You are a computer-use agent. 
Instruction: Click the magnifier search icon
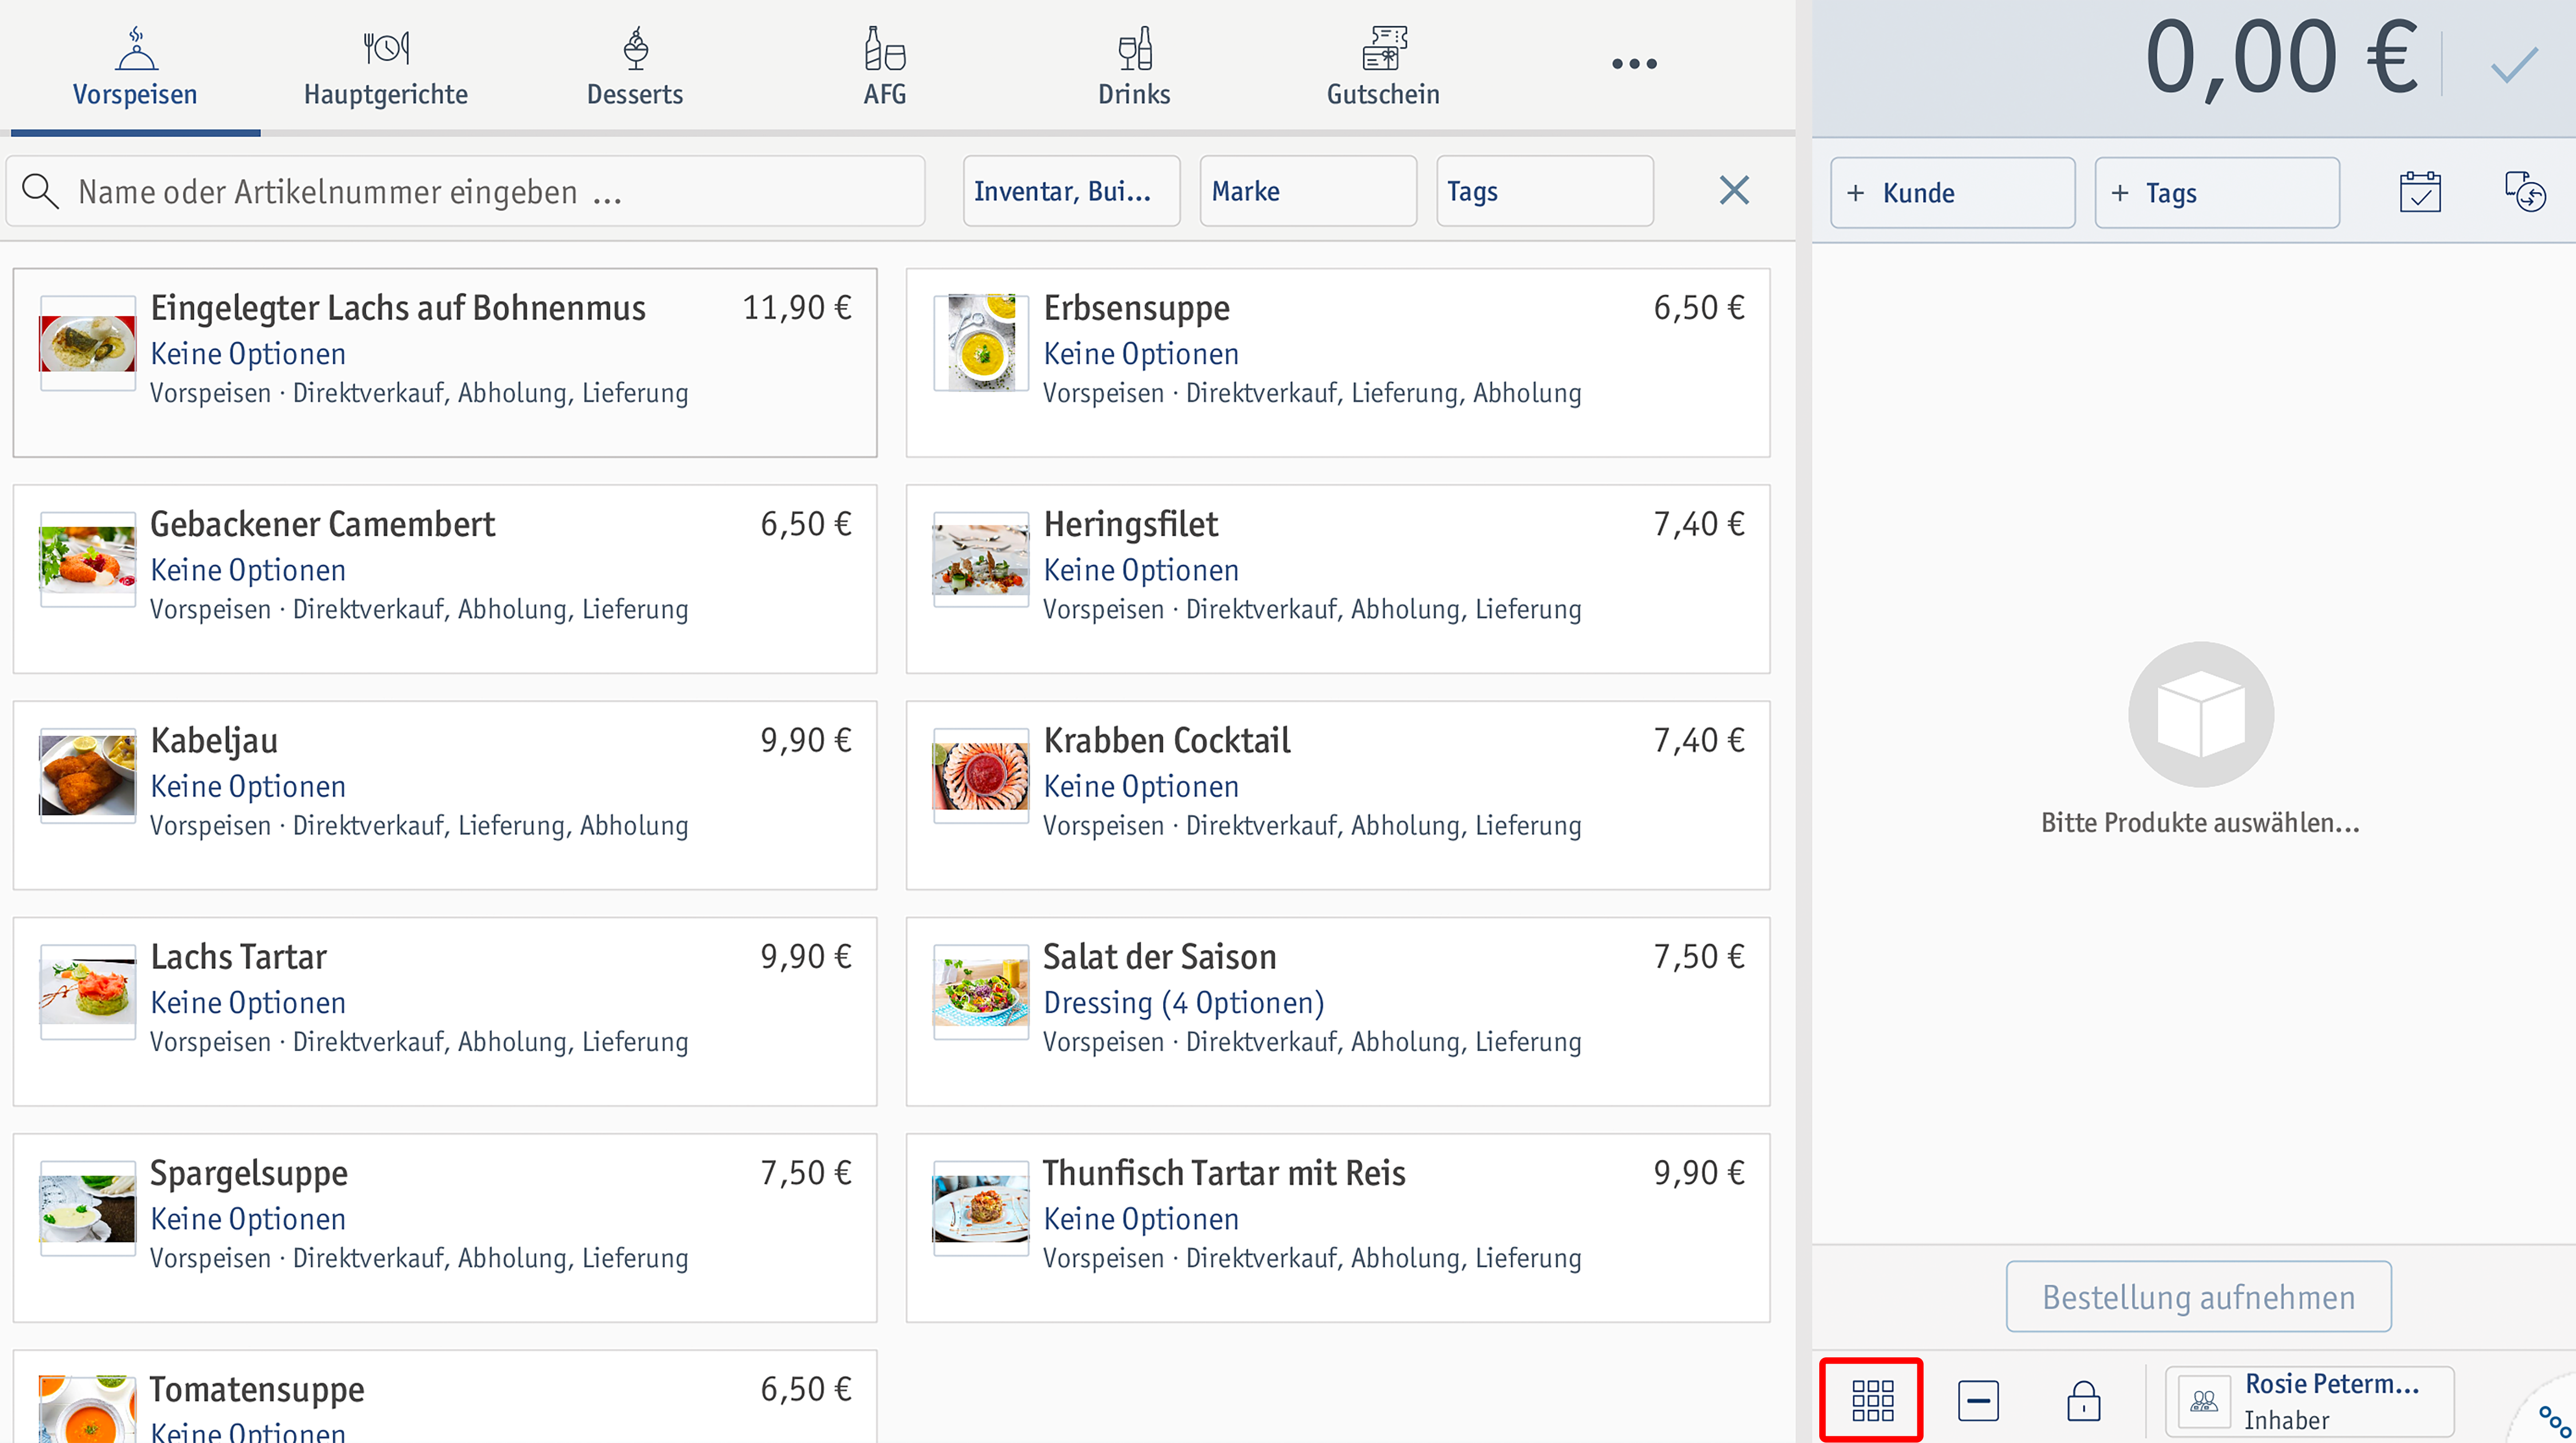point(40,191)
